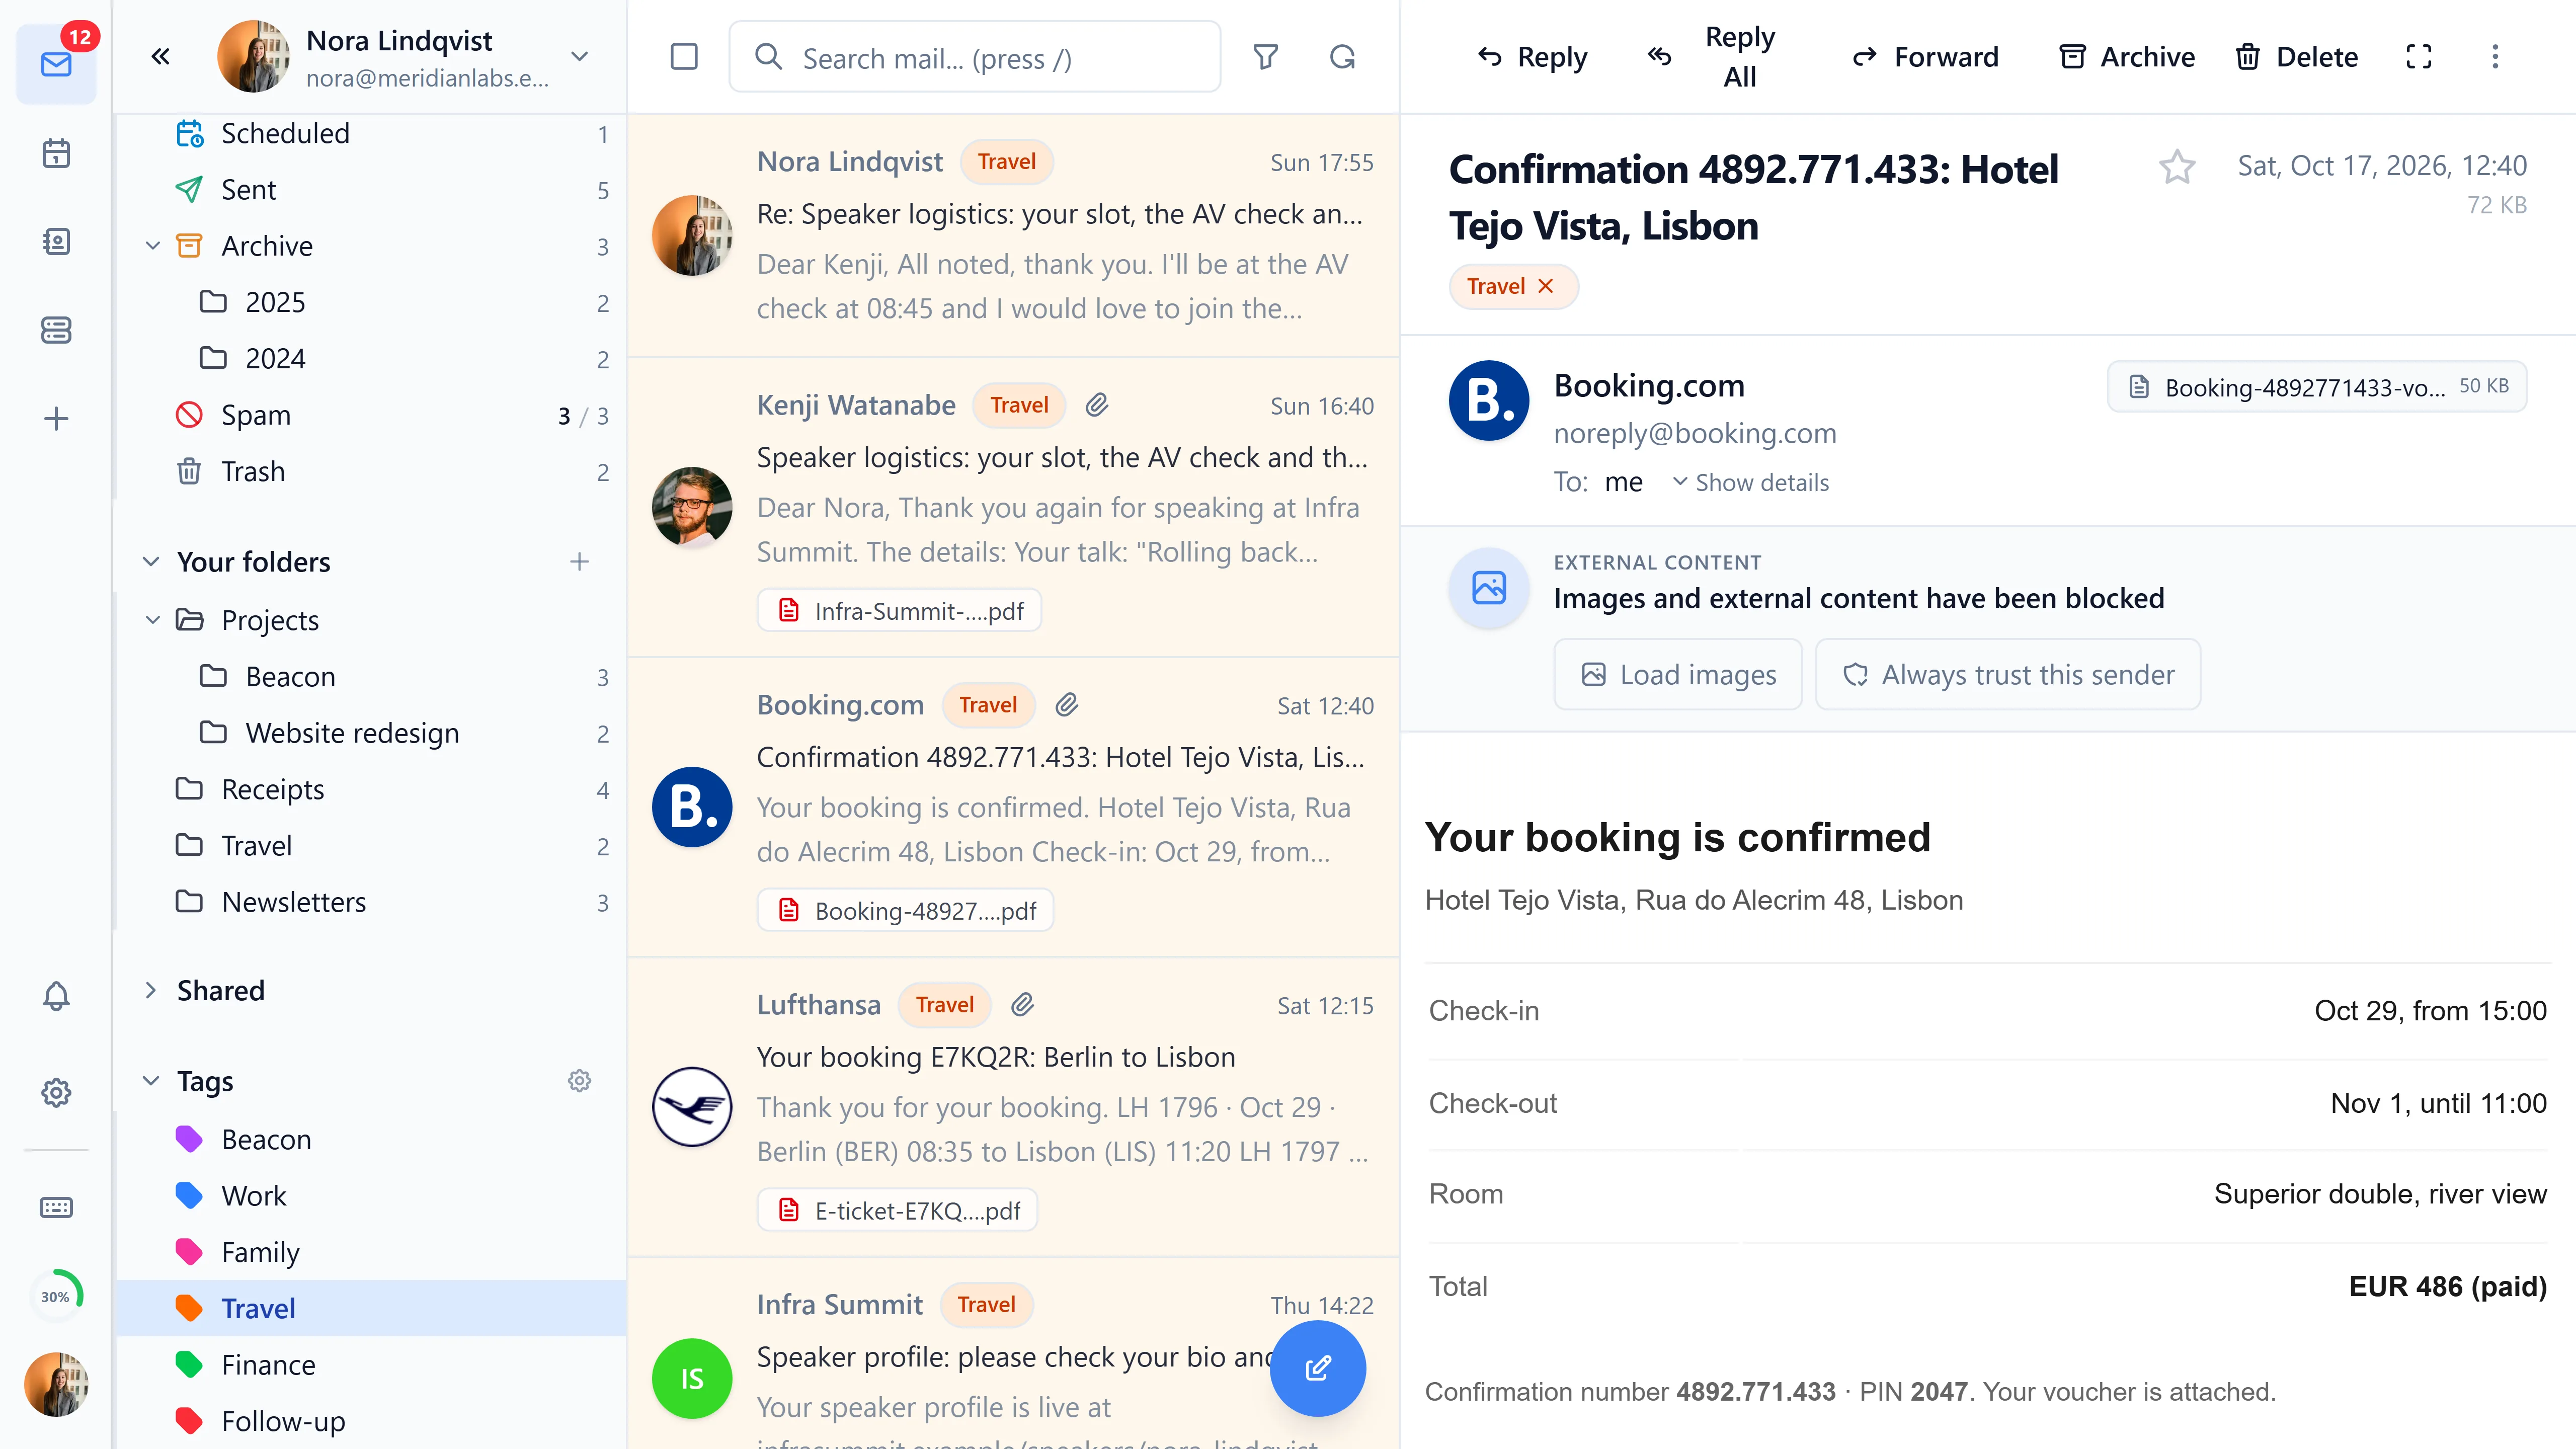Viewport: 2576px width, 1449px height.
Task: Add new folder plus in Your folders
Action: [x=579, y=562]
